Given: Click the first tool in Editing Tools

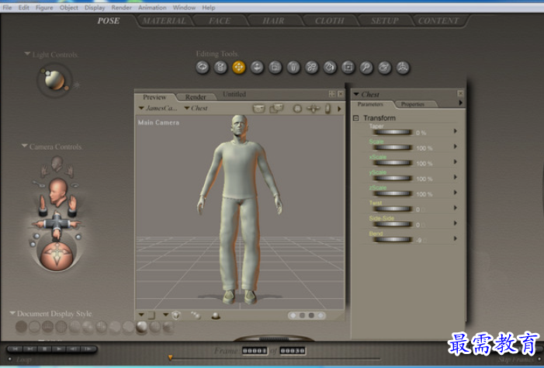Looking at the screenshot, I should (x=203, y=68).
